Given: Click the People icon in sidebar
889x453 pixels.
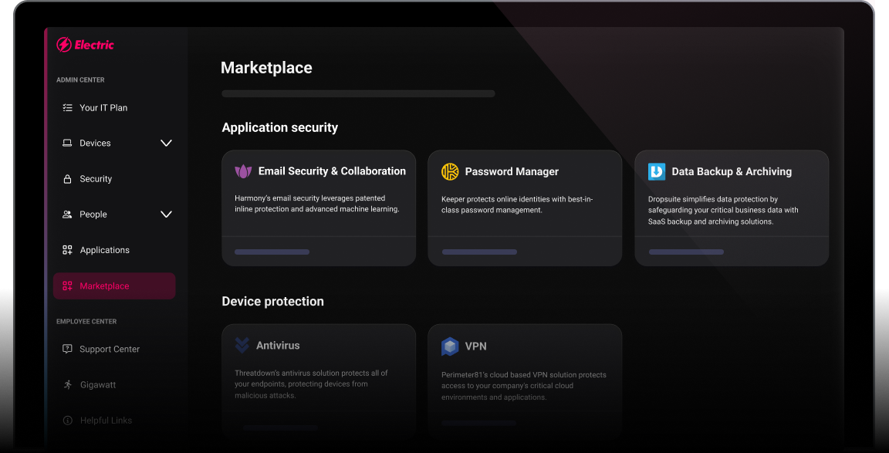Looking at the screenshot, I should 67,215.
